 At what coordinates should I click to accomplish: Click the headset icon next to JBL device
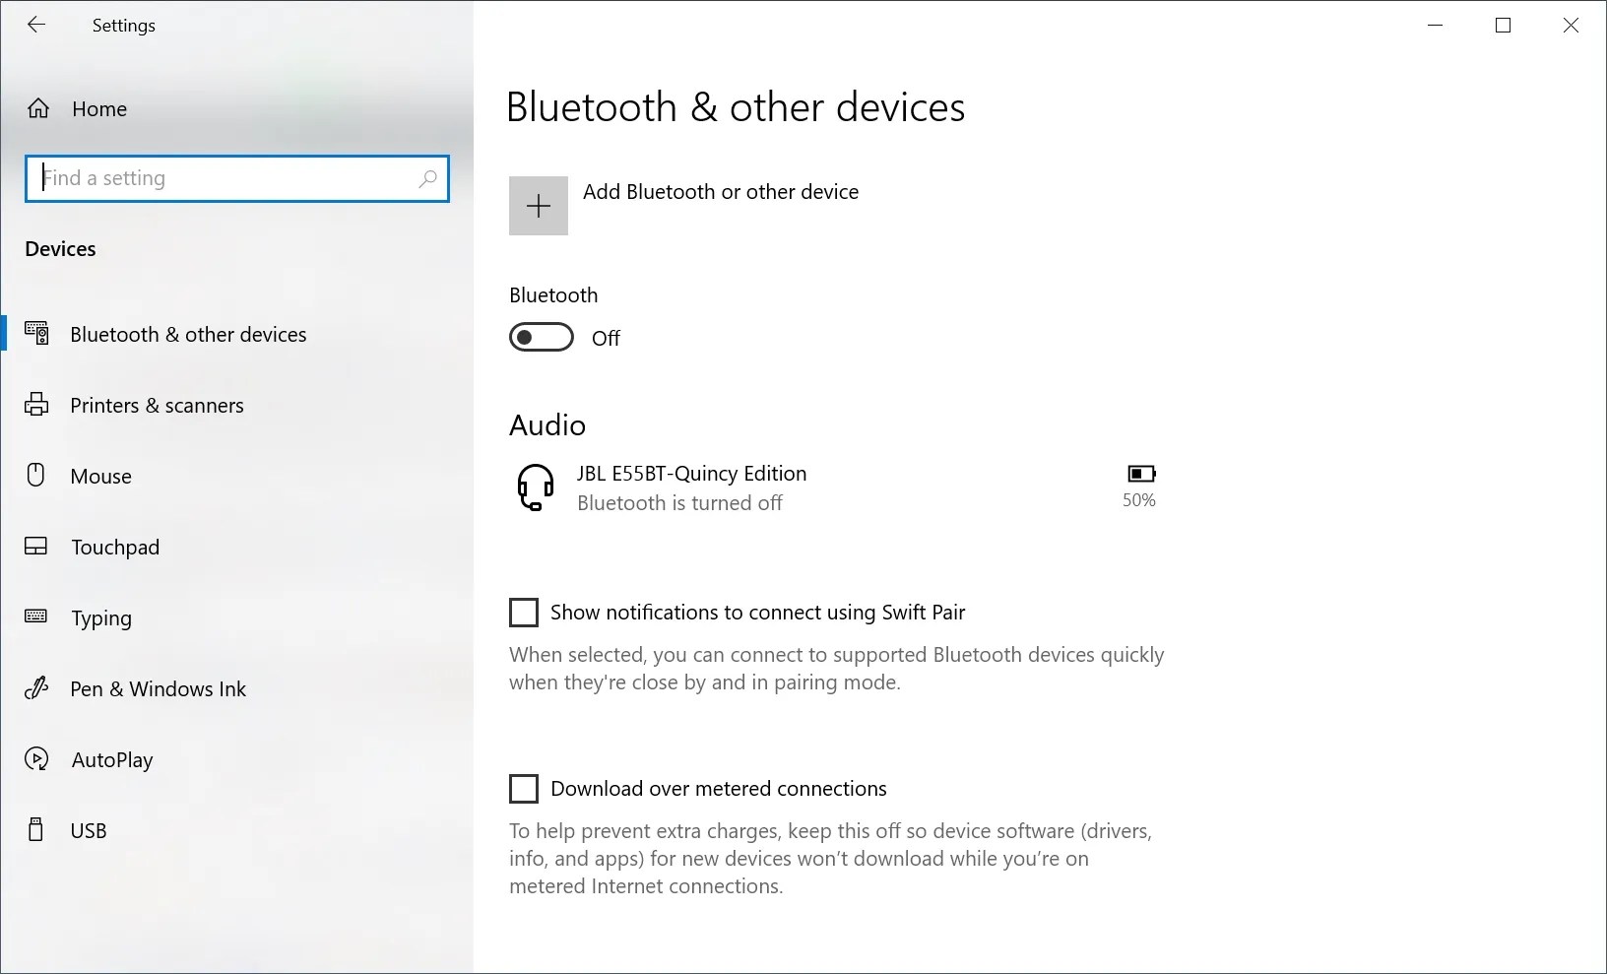535,487
